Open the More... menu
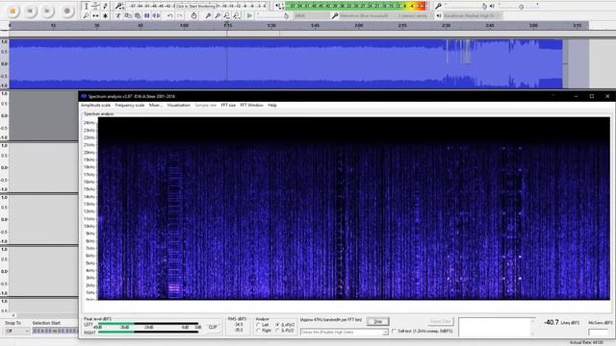 (156, 105)
